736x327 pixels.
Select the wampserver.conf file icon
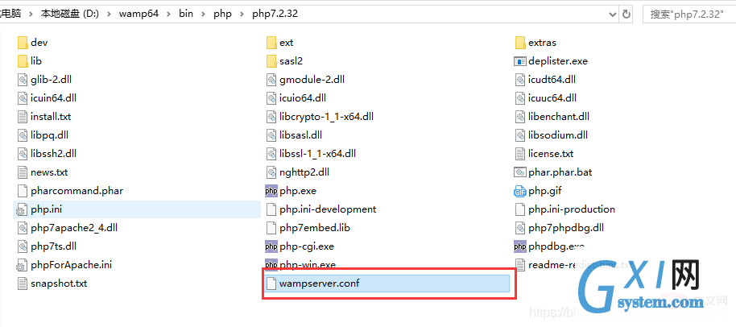[x=271, y=284]
